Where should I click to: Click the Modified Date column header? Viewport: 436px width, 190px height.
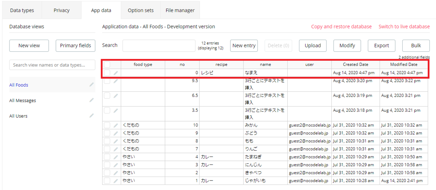point(404,64)
